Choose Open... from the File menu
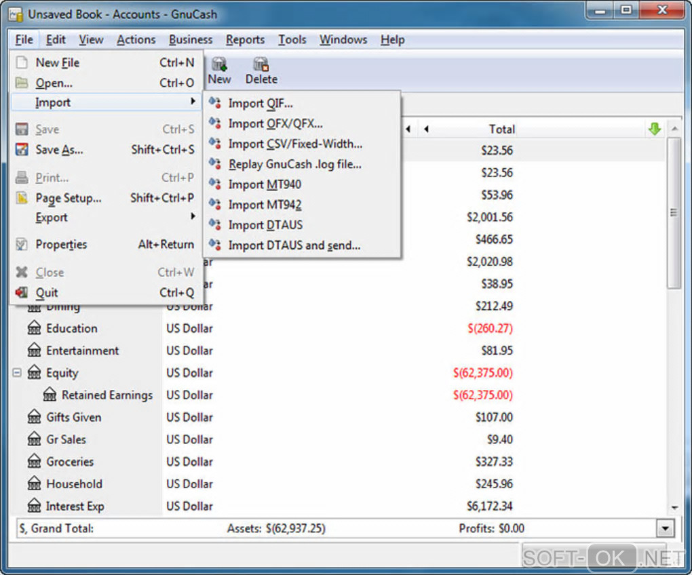Viewport: 692px width, 575px height. [106, 83]
